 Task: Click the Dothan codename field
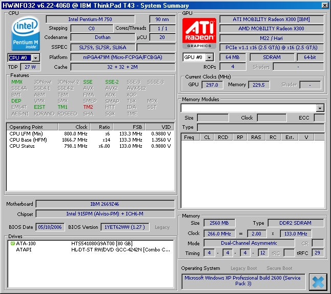[102, 37]
